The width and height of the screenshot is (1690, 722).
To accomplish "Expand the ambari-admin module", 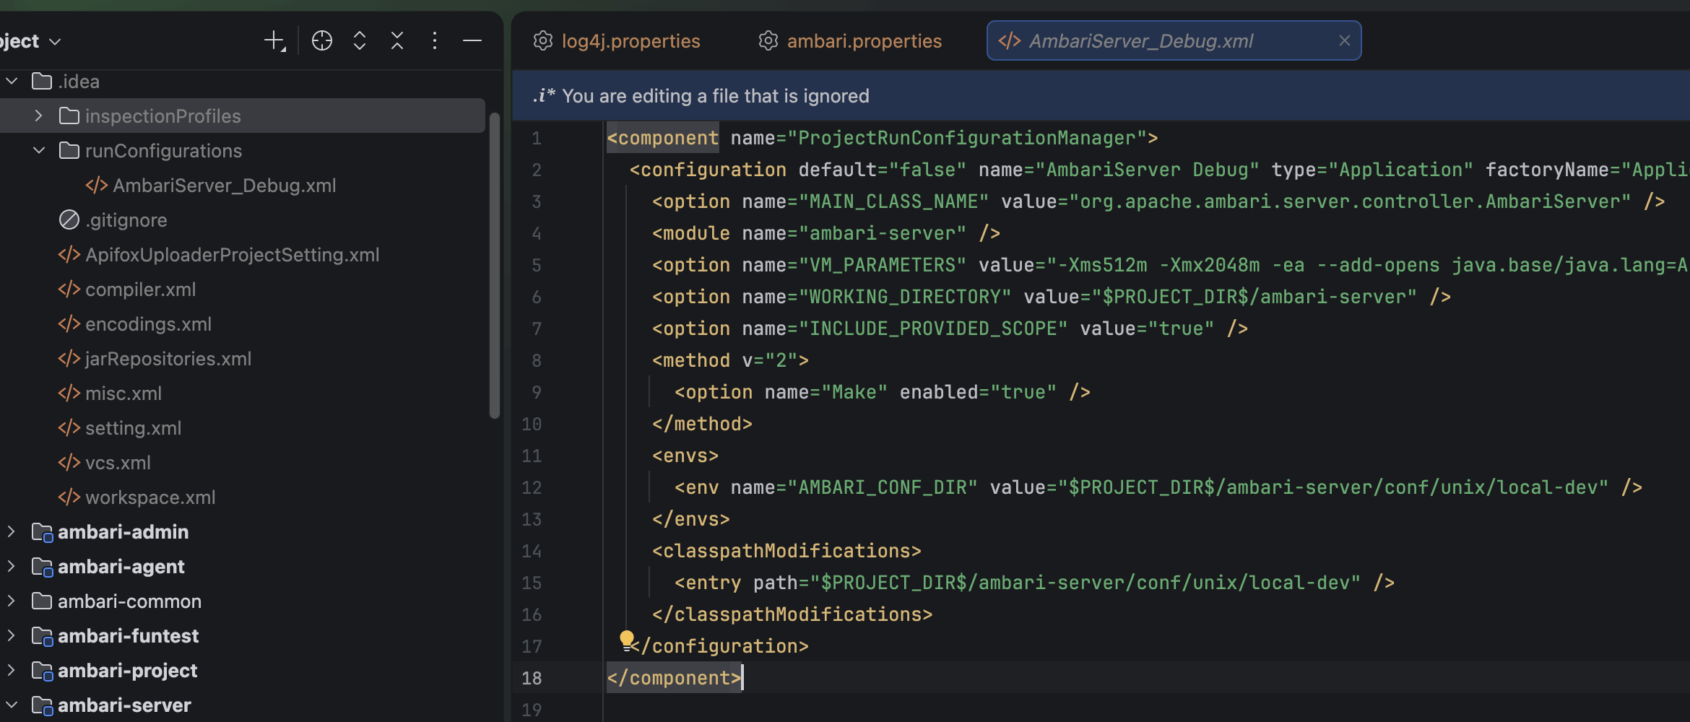I will tap(12, 532).
